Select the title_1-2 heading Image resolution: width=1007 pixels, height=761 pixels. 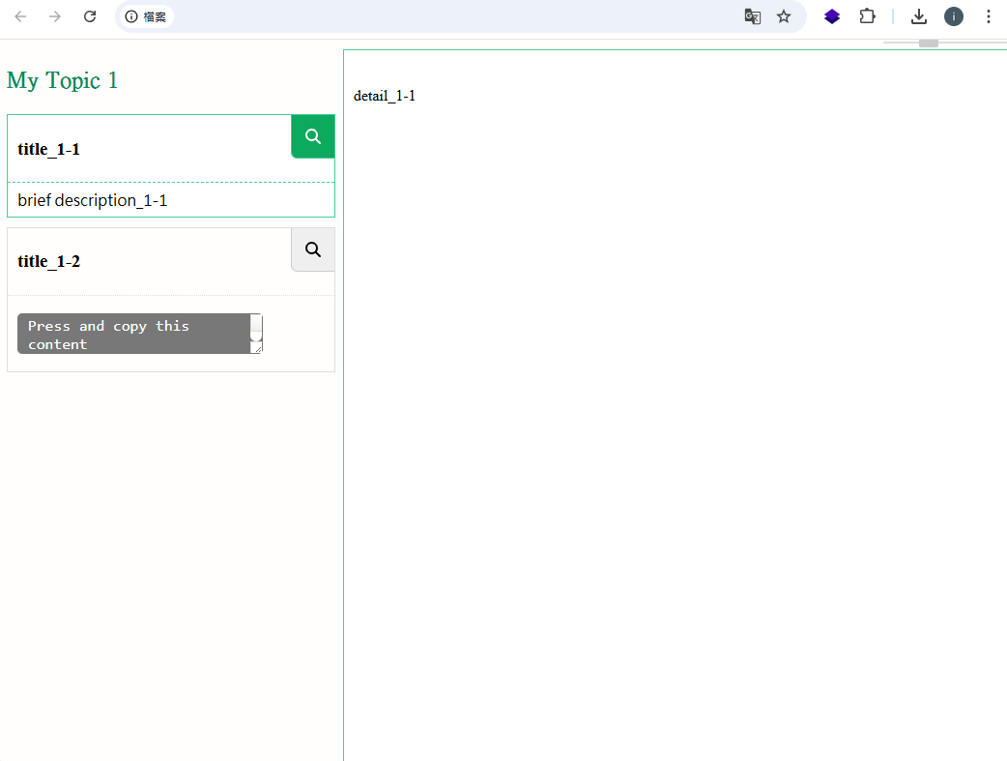[x=49, y=262]
